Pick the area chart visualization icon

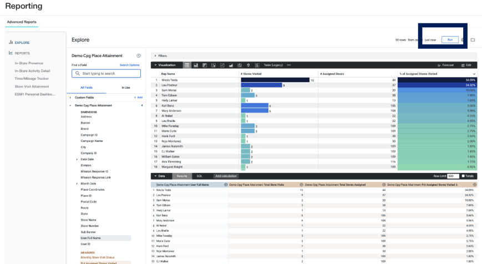point(231,65)
